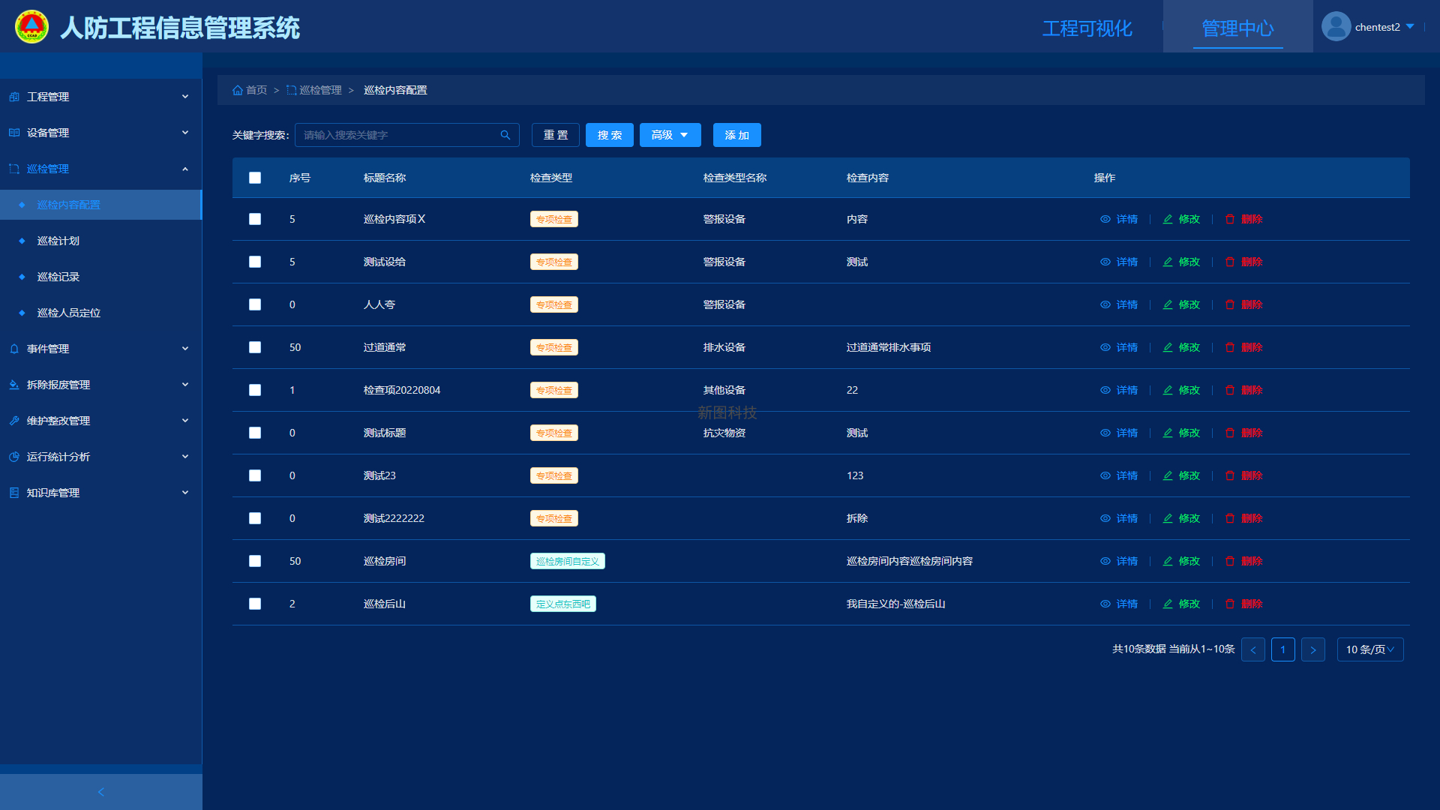Click the 添加 button
1440x810 pixels.
point(736,135)
